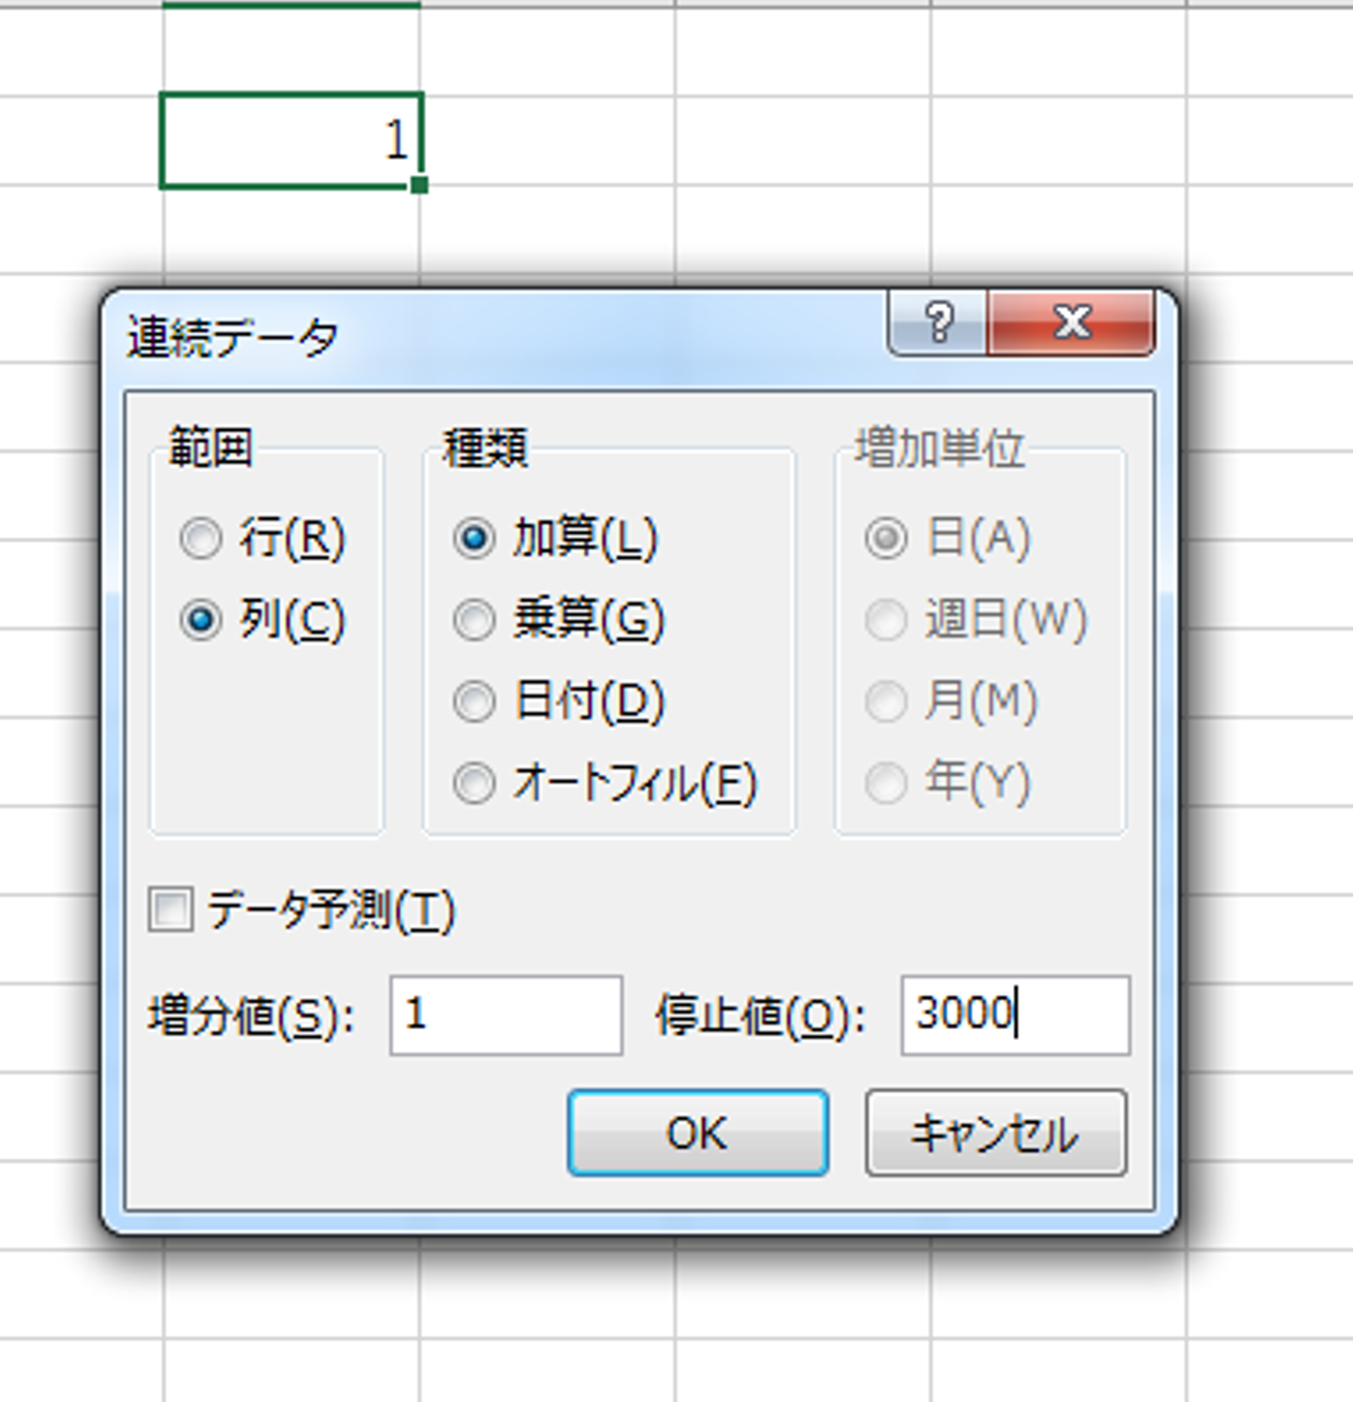
Task: Select the 週日(W) unit radio button
Action: pyautogui.click(x=886, y=620)
